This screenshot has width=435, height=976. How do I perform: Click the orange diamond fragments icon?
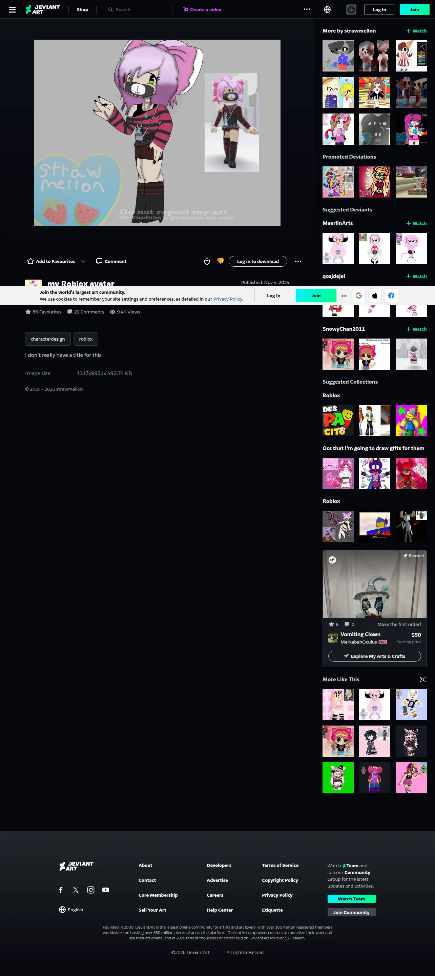tap(221, 261)
